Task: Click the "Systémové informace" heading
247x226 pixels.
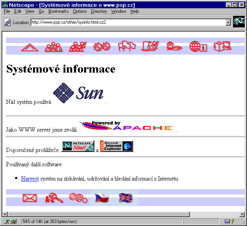Action: pos(61,69)
